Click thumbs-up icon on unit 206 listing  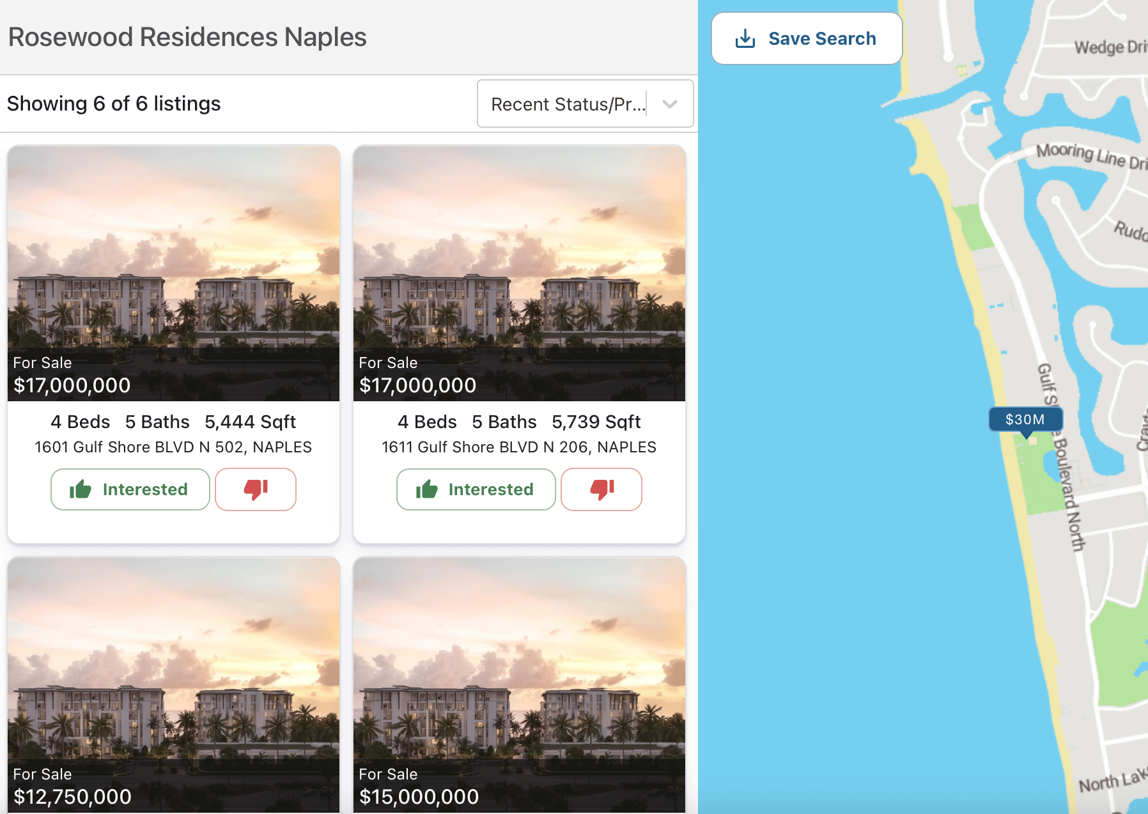[x=426, y=489]
